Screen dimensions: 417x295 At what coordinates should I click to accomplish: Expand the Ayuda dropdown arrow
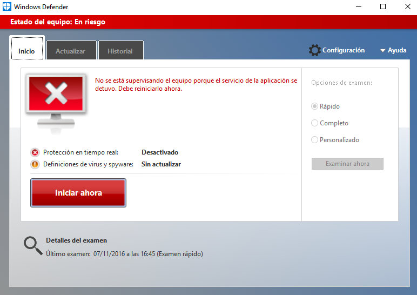click(382, 51)
